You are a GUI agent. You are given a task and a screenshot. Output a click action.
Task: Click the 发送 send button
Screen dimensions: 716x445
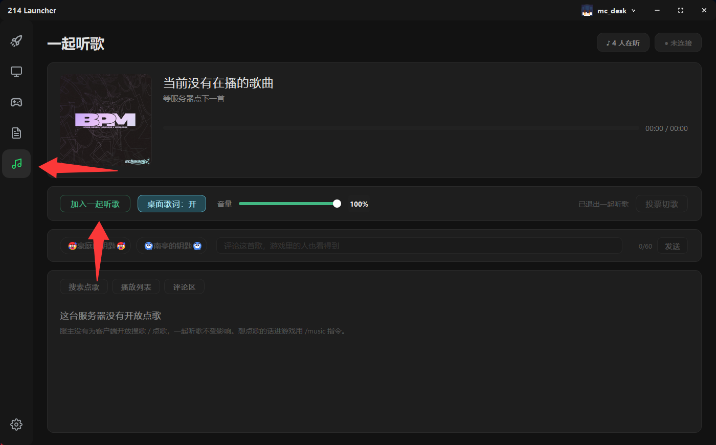pos(673,246)
